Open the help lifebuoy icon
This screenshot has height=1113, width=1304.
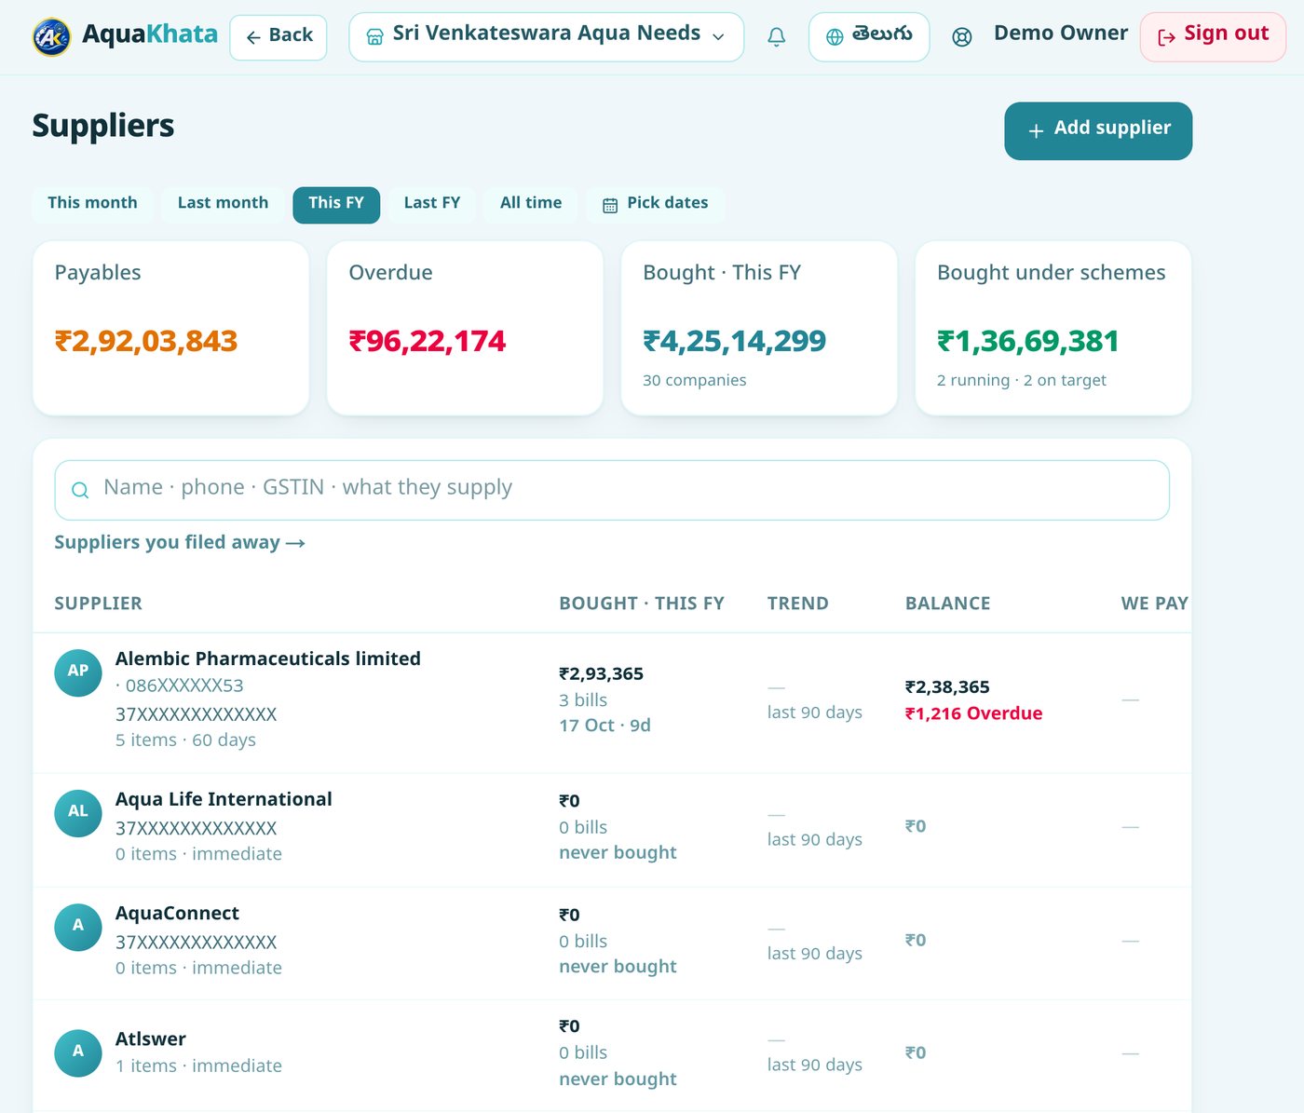(x=962, y=37)
